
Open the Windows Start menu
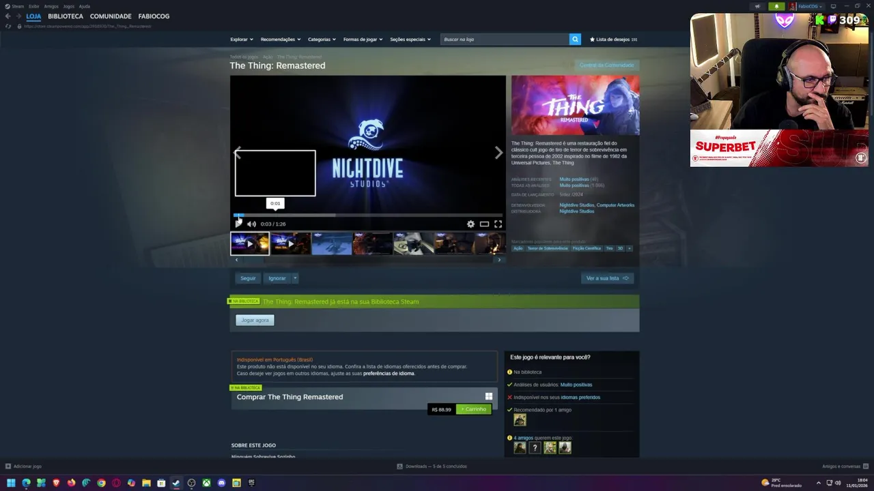point(11,483)
